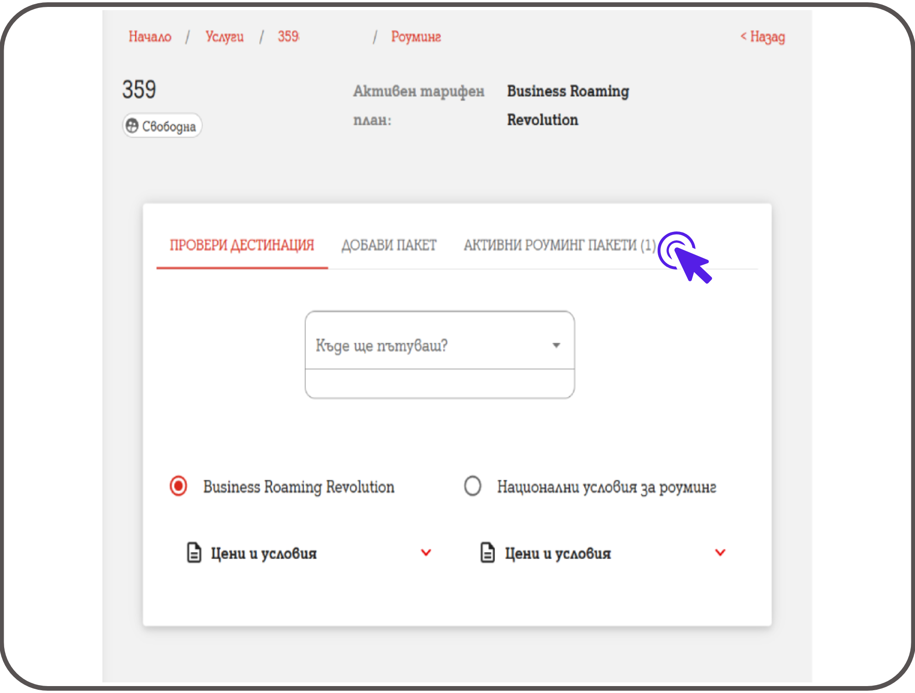Open the Къде ще пътуваш dropdown arrow

click(x=556, y=345)
